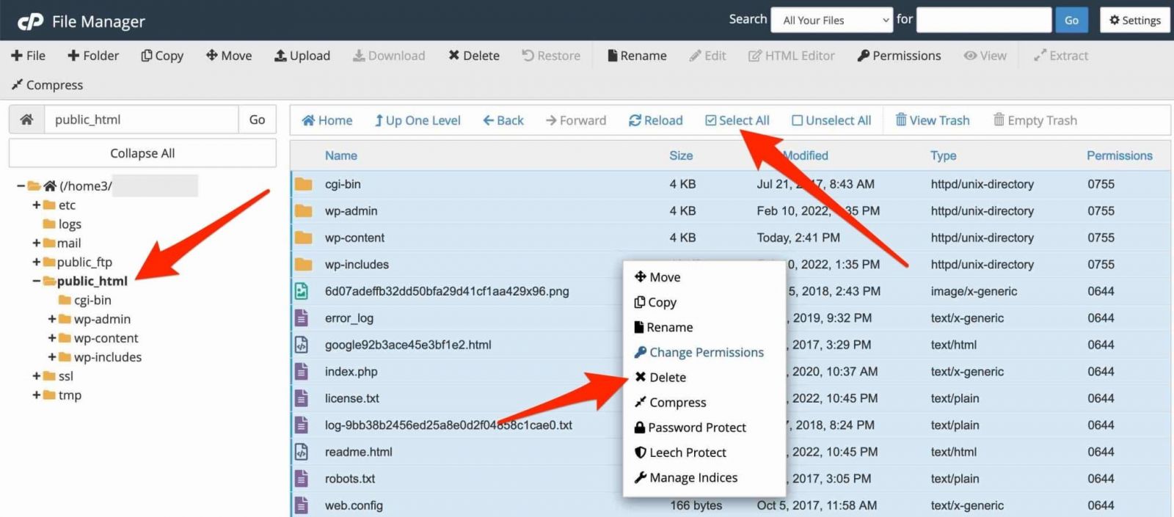Open the HTML Editor tool
Viewport: 1174px width, 517px height.
[x=791, y=56]
